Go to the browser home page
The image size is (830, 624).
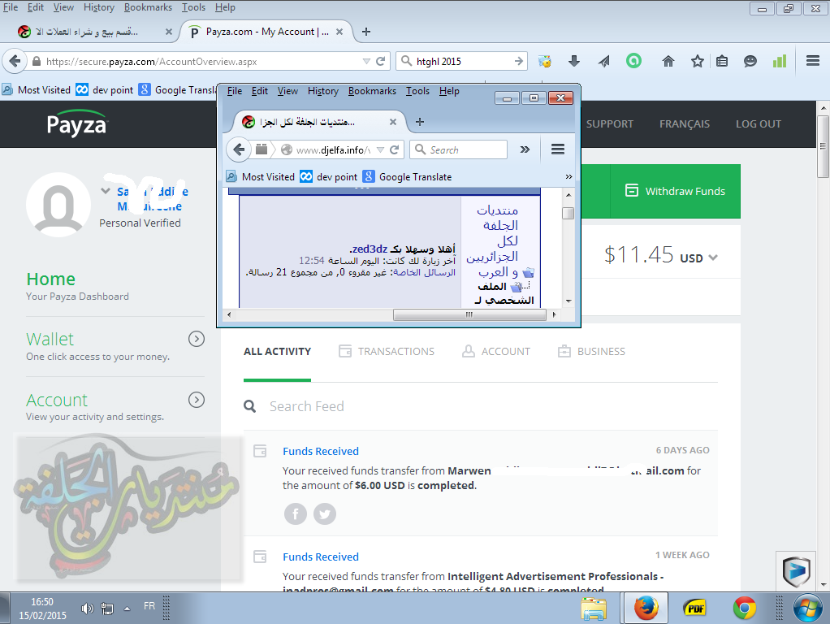click(668, 62)
